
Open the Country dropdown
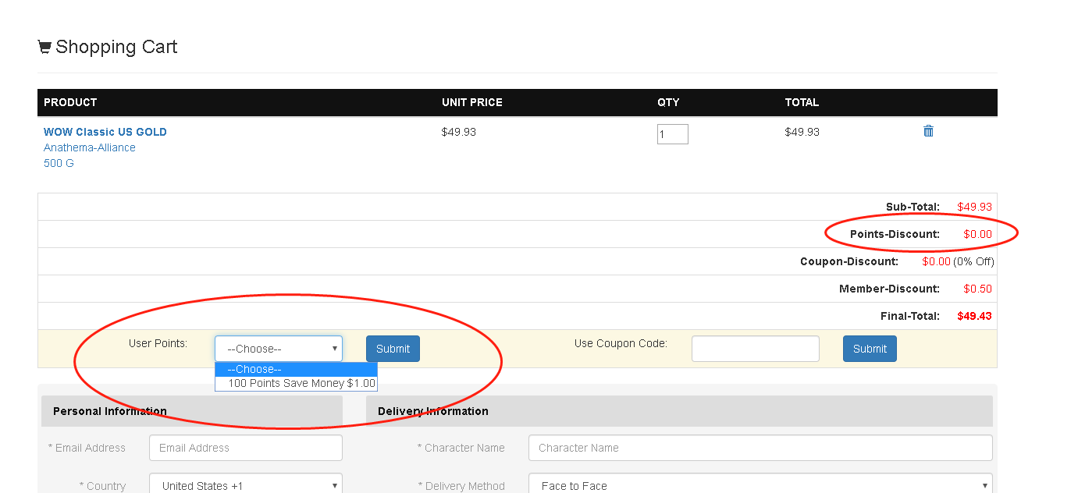tap(246, 486)
